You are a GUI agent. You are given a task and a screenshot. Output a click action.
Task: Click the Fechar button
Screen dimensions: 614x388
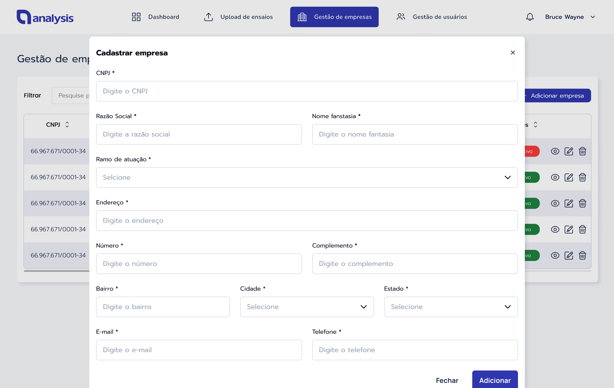click(447, 380)
